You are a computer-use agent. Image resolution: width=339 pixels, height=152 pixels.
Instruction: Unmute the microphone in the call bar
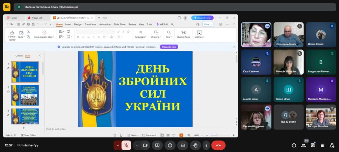pyautogui.click(x=126, y=145)
